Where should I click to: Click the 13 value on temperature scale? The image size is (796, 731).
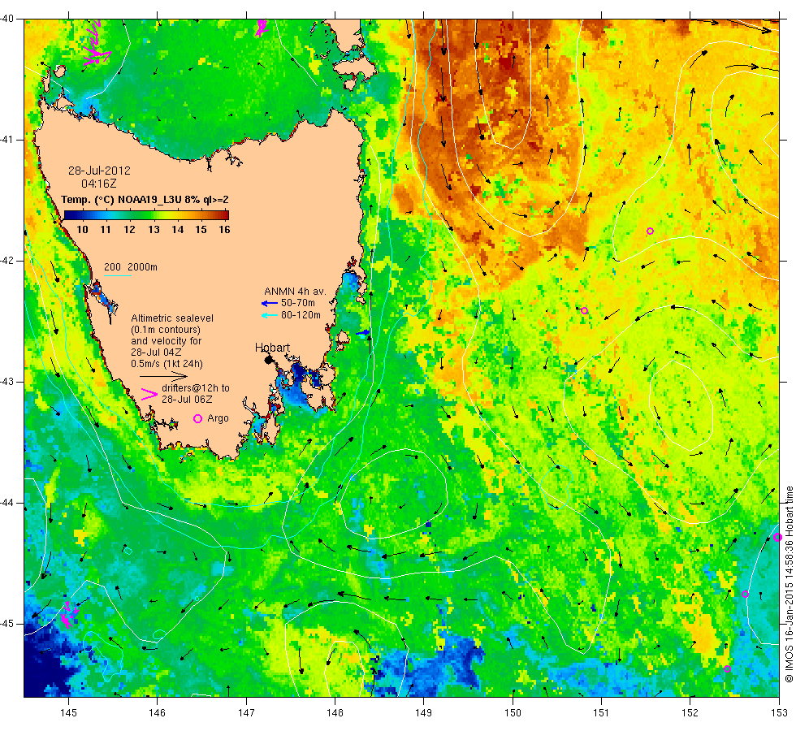[154, 229]
